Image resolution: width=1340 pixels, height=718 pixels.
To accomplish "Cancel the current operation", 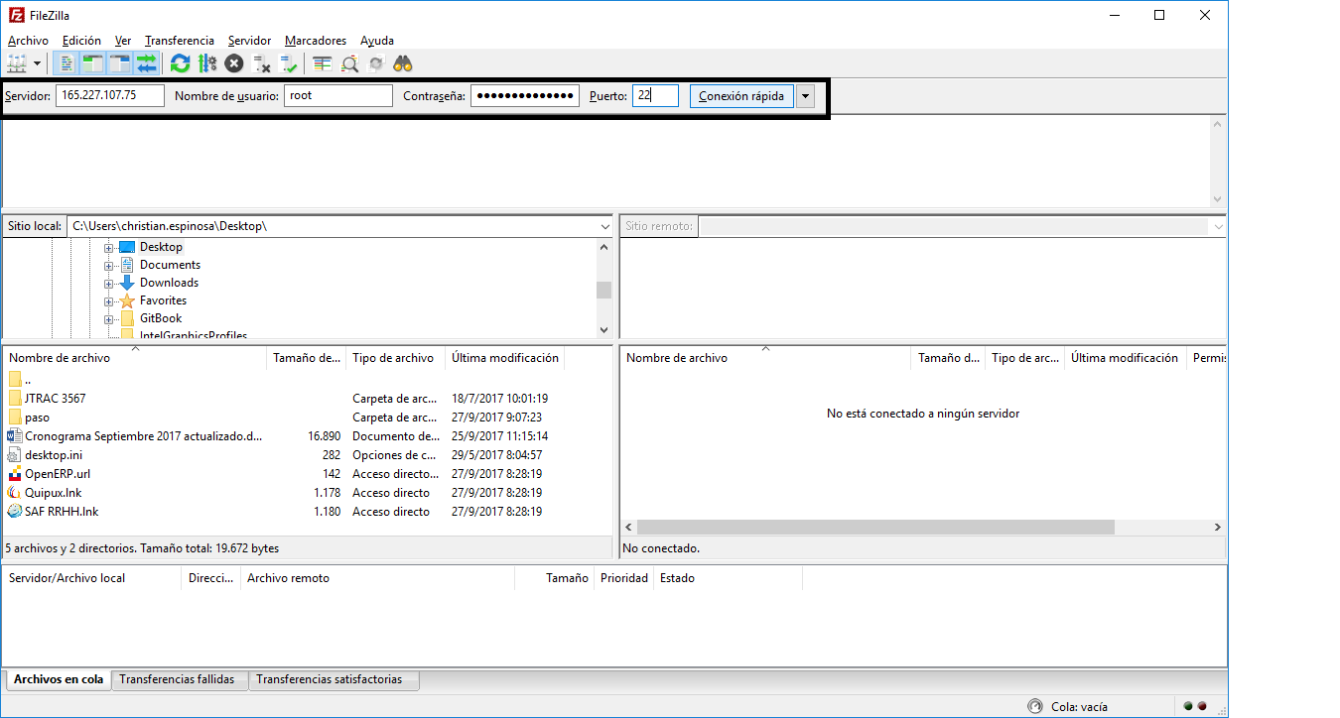I will point(233,63).
